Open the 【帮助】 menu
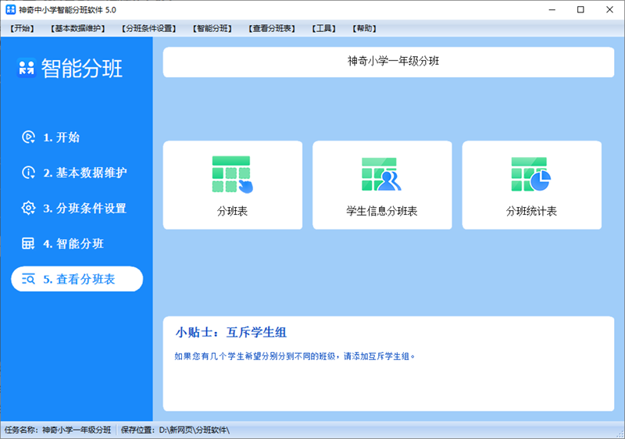625x439 pixels. 364,28
